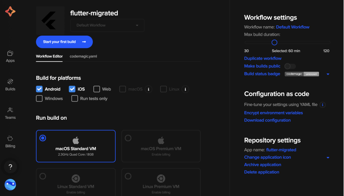Enable the Windows platform checkbox
The width and height of the screenshot is (344, 196).
pyautogui.click(x=39, y=99)
